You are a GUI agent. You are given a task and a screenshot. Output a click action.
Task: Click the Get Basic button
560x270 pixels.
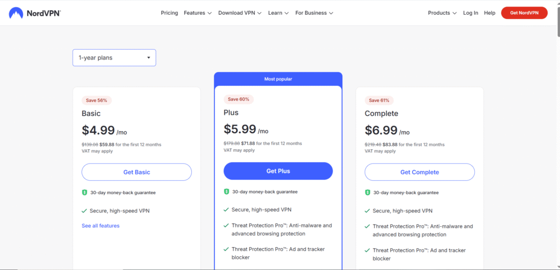tap(136, 172)
